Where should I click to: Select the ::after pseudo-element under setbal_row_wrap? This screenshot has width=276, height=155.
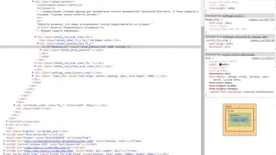coord(44,56)
